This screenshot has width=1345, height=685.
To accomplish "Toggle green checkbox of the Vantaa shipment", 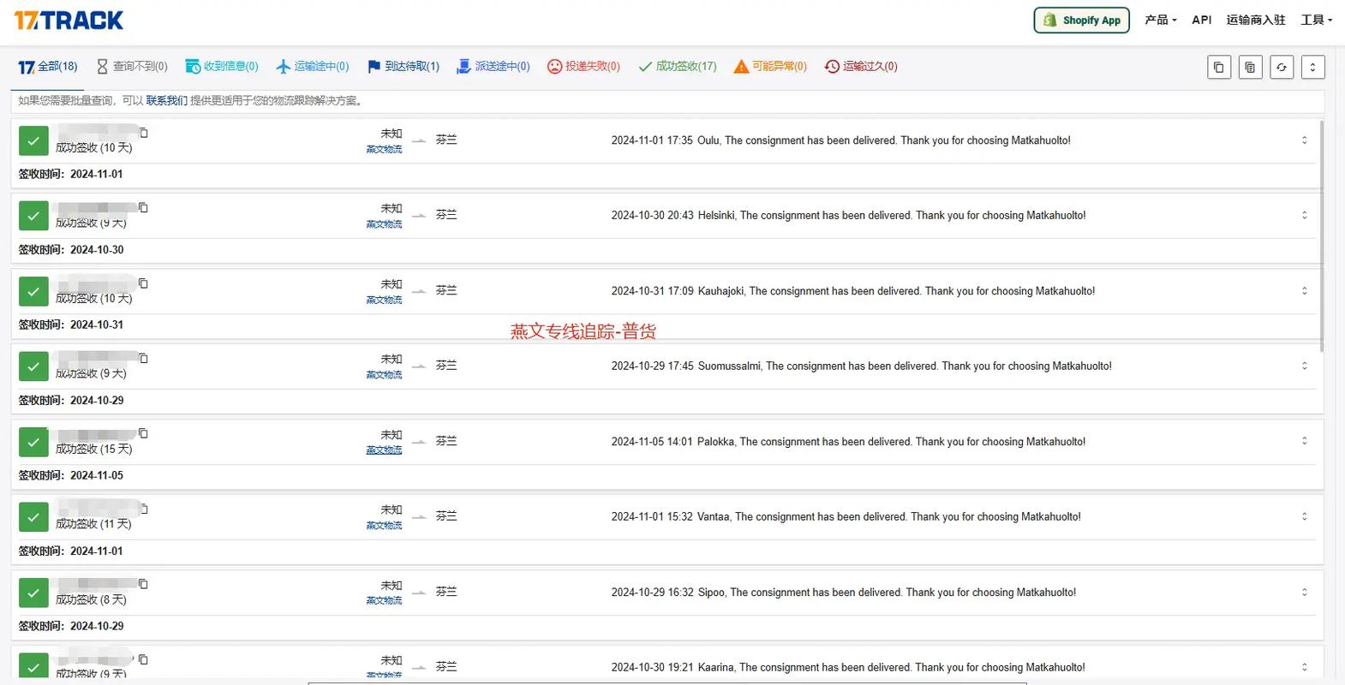I will [x=33, y=518].
